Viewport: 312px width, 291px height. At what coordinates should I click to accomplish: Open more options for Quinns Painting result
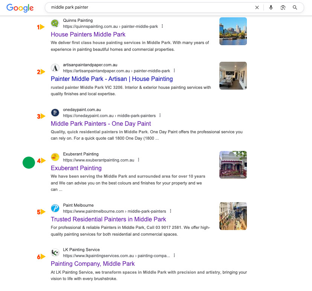162,26
